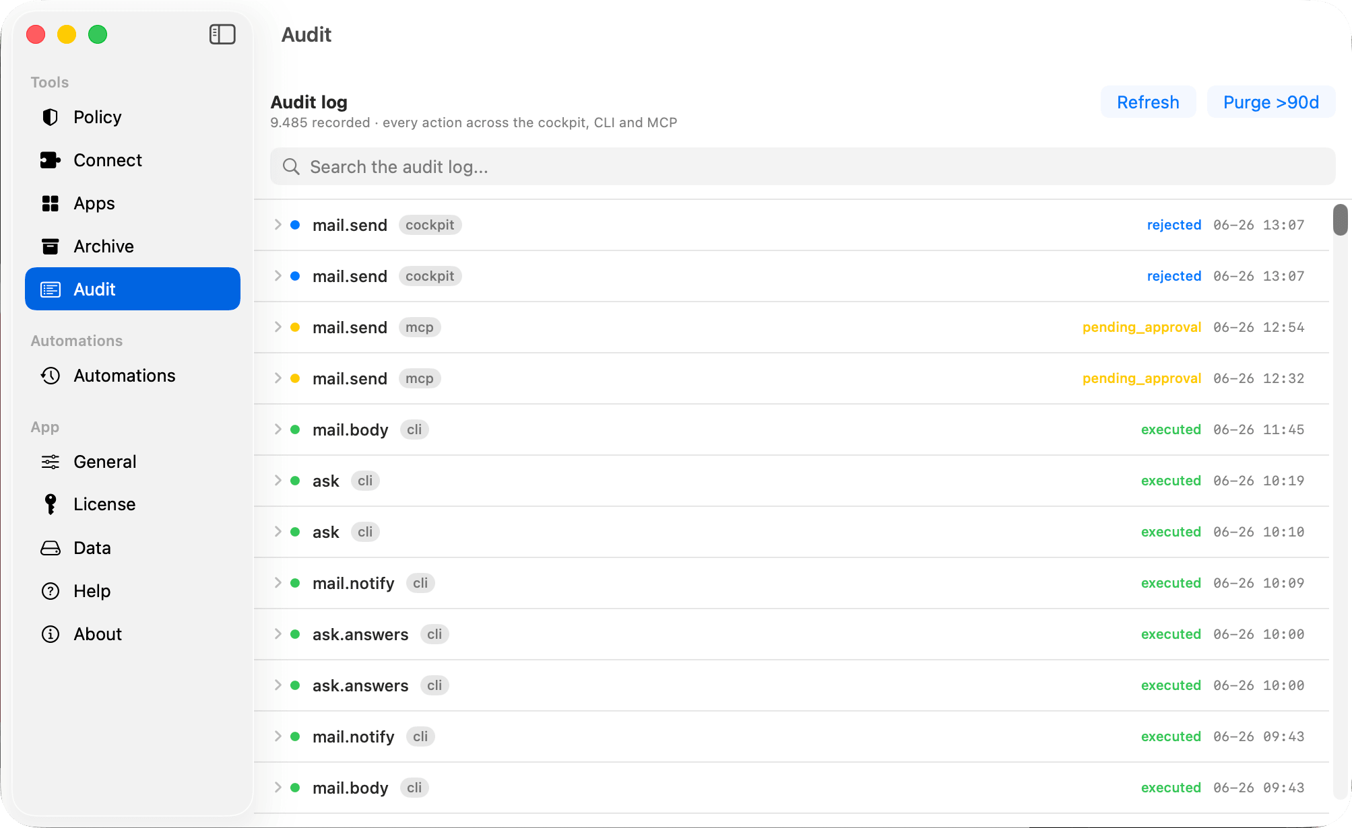Image resolution: width=1352 pixels, height=828 pixels.
Task: Click the audit list scrollbar thumb
Action: pyautogui.click(x=1340, y=220)
